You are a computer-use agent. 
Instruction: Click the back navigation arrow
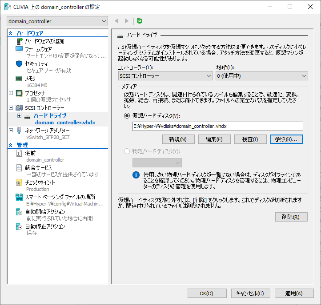pyautogui.click(x=116, y=21)
